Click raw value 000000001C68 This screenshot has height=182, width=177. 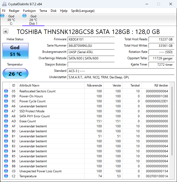click(x=157, y=96)
